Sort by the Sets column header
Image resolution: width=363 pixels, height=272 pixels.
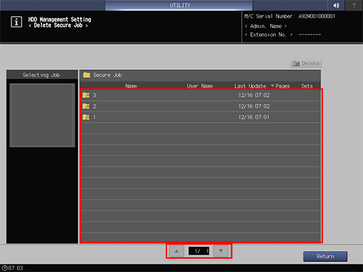tap(307, 86)
